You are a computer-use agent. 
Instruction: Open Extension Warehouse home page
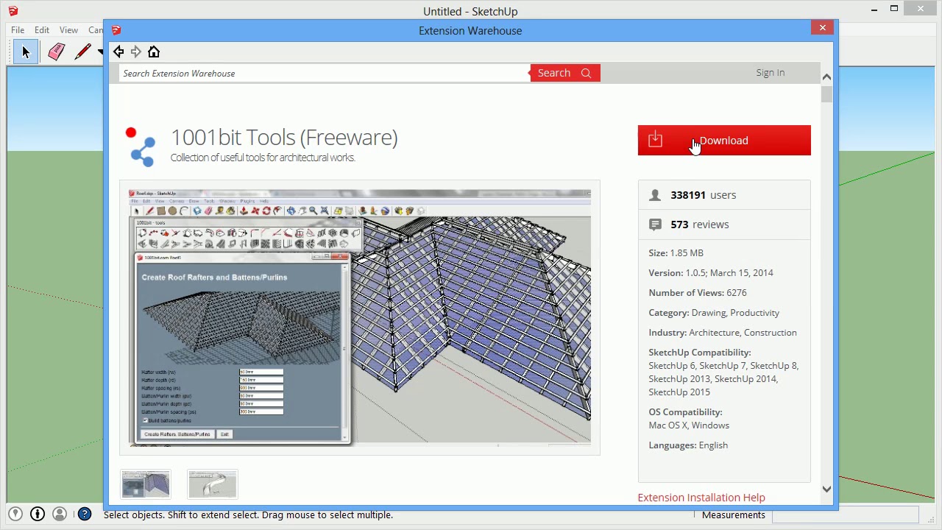[154, 52]
